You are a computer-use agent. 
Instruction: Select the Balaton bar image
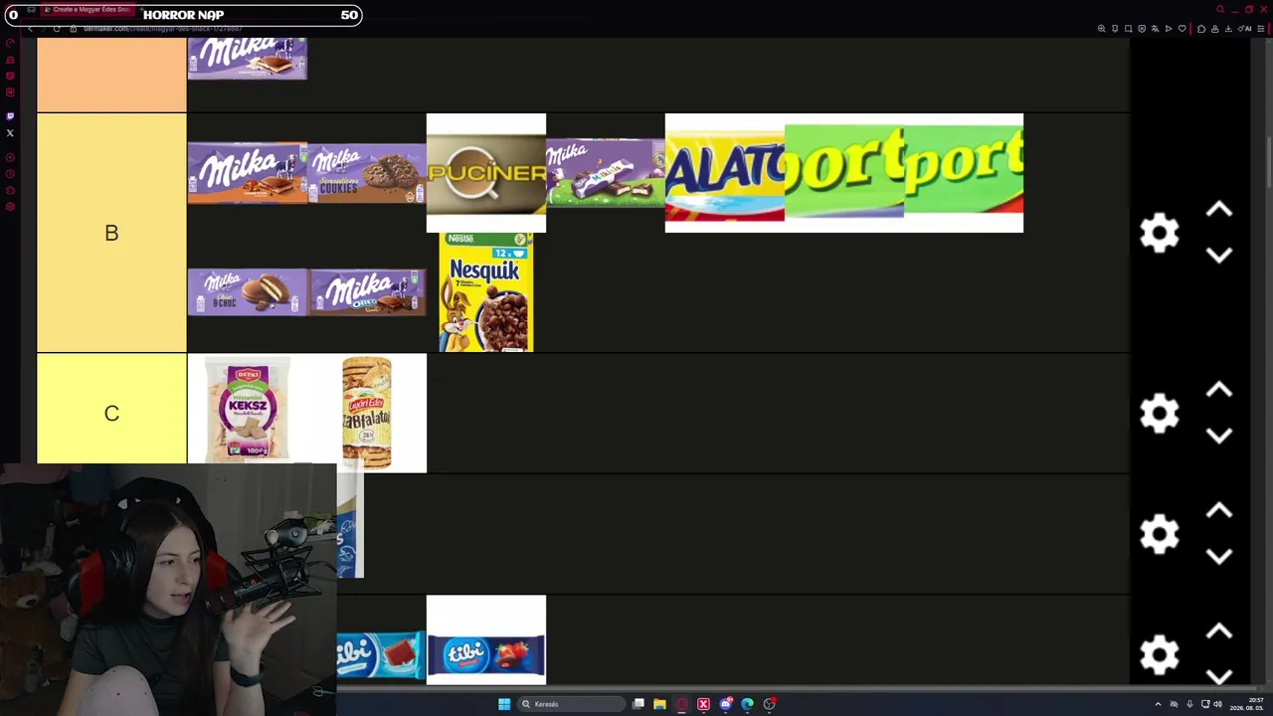(725, 173)
